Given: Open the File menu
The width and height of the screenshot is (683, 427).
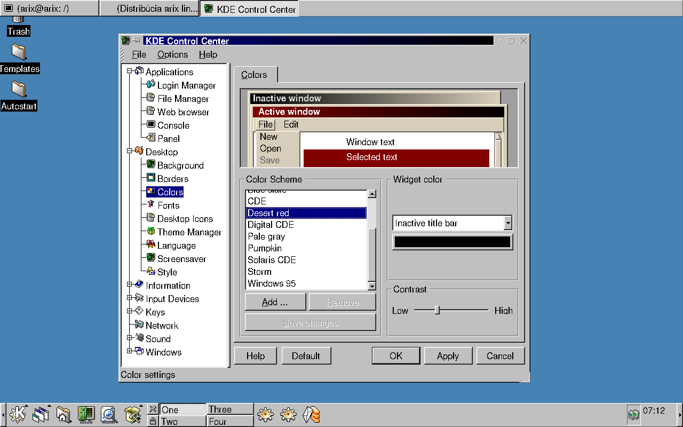Looking at the screenshot, I should 139,54.
